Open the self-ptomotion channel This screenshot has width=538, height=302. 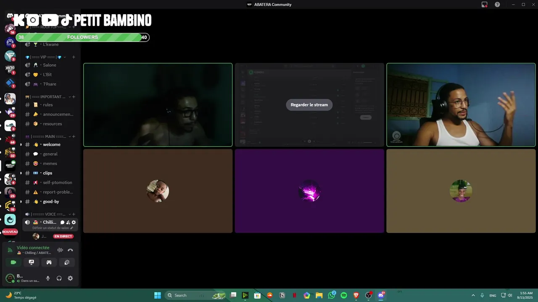coord(50,182)
